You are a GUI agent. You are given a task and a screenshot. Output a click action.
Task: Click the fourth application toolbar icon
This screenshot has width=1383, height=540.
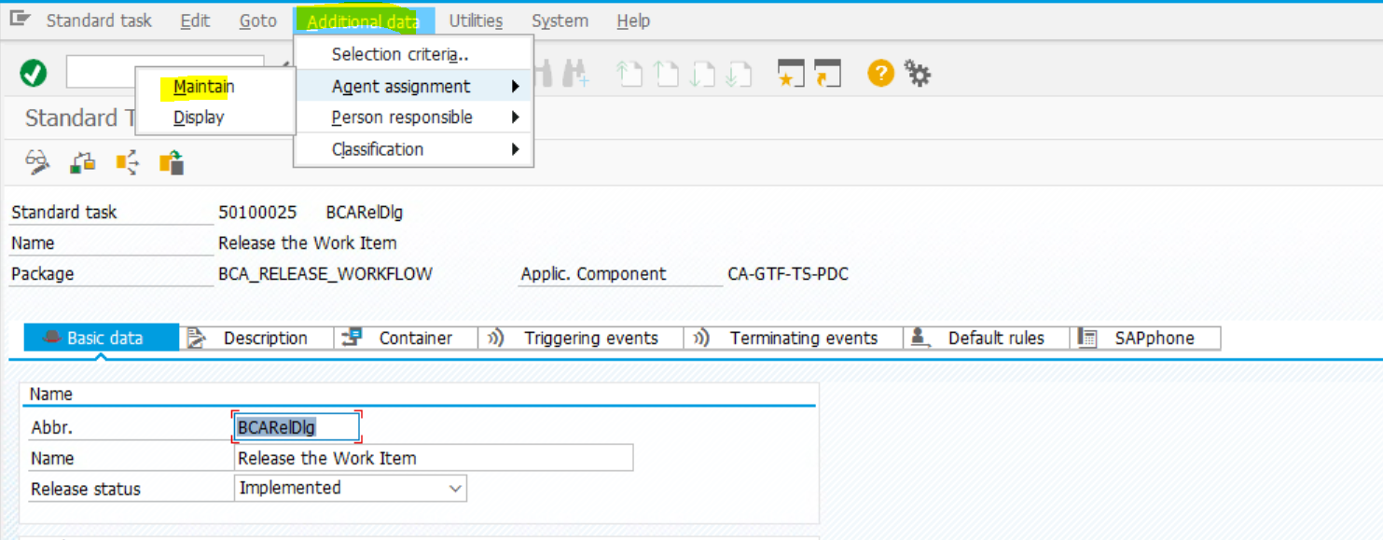coord(172,163)
